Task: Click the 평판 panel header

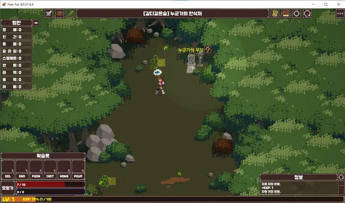Action: click(17, 23)
